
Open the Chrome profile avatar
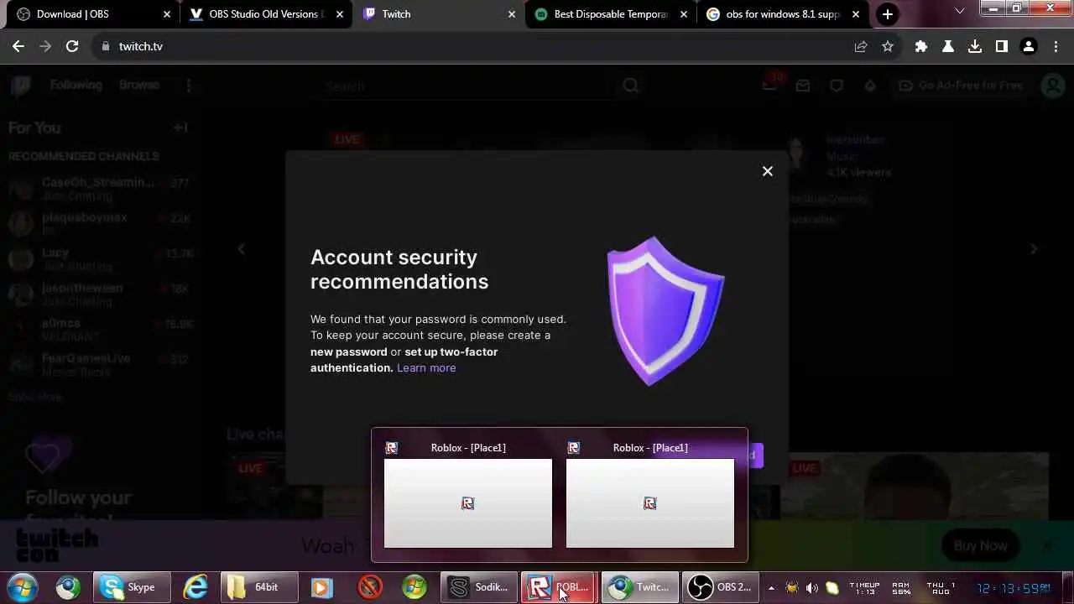pos(1029,46)
